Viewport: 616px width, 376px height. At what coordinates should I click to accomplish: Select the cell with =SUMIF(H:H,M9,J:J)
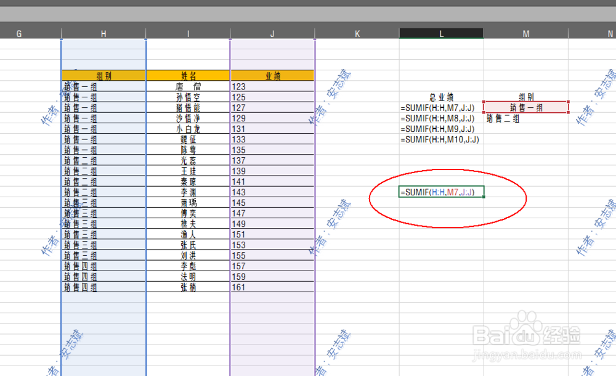click(x=441, y=129)
